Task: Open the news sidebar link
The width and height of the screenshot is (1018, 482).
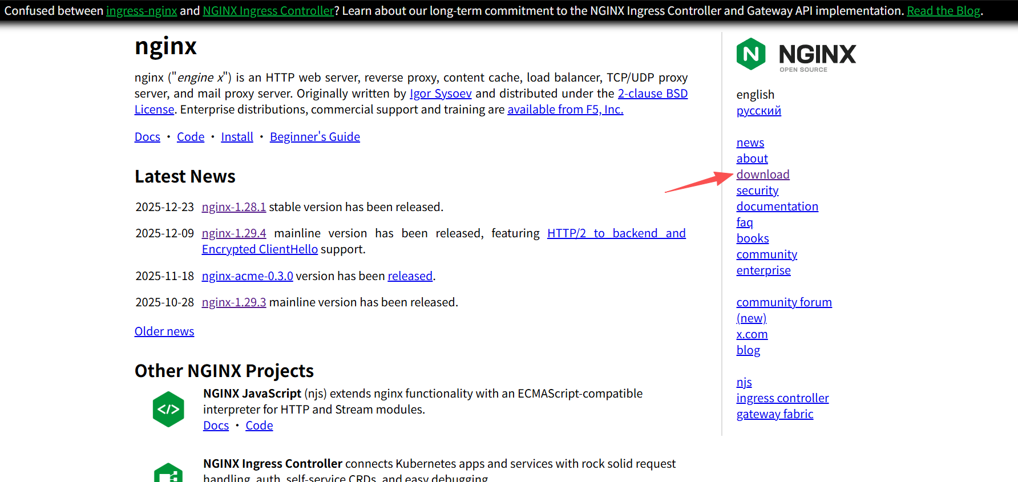Action: [750, 143]
